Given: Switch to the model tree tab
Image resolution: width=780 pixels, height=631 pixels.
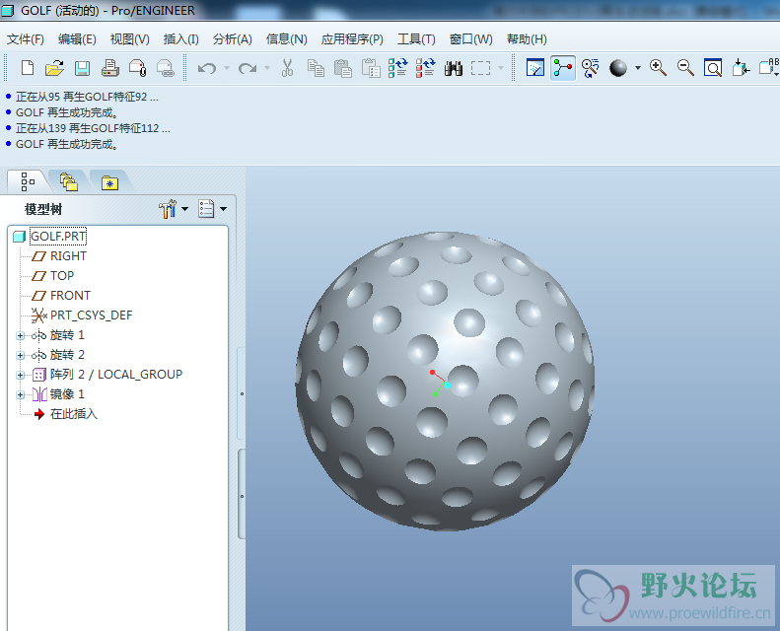Looking at the screenshot, I should pyautogui.click(x=28, y=182).
